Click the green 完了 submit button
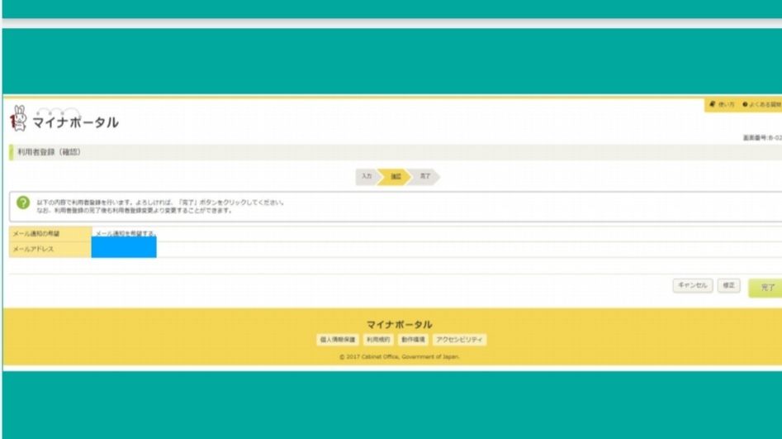The height and width of the screenshot is (439, 782). [x=766, y=287]
